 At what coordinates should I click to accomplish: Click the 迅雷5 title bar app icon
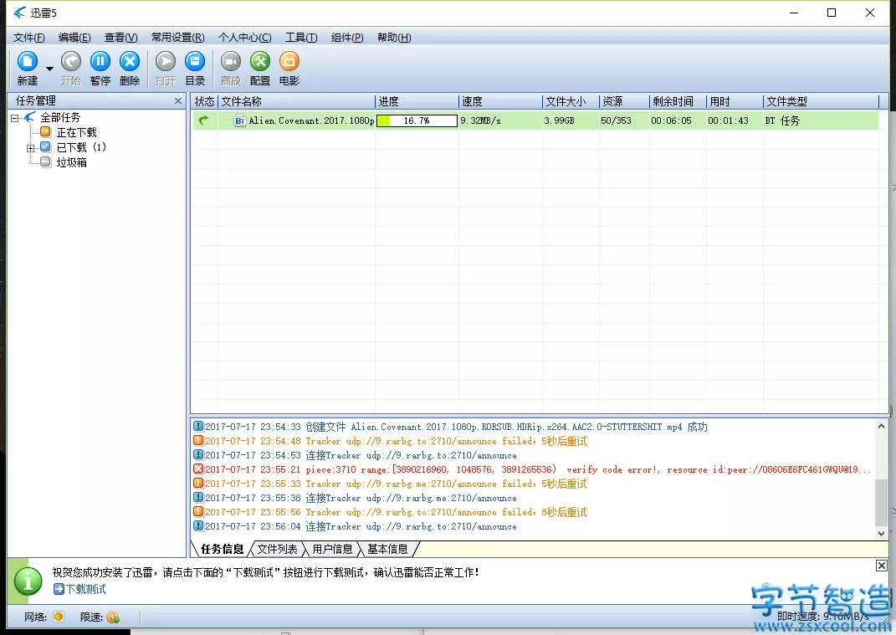(20, 13)
